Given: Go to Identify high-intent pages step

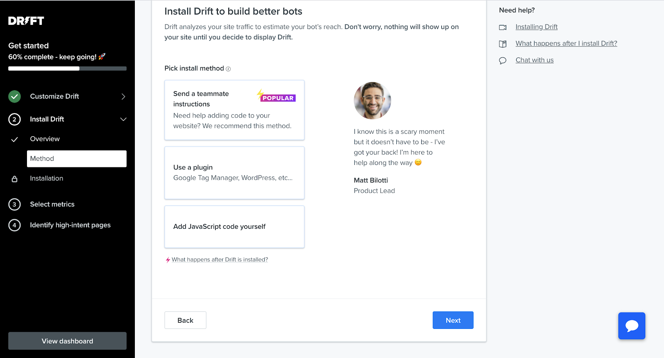Looking at the screenshot, I should 70,225.
